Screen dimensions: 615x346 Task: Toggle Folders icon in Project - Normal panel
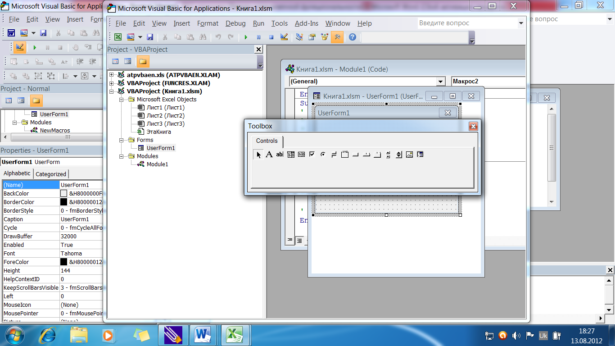click(x=36, y=100)
